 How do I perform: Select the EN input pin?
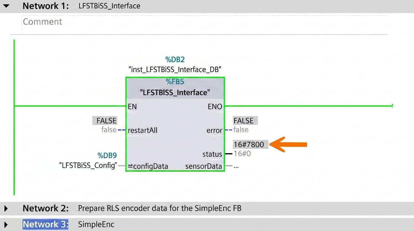coord(132,107)
